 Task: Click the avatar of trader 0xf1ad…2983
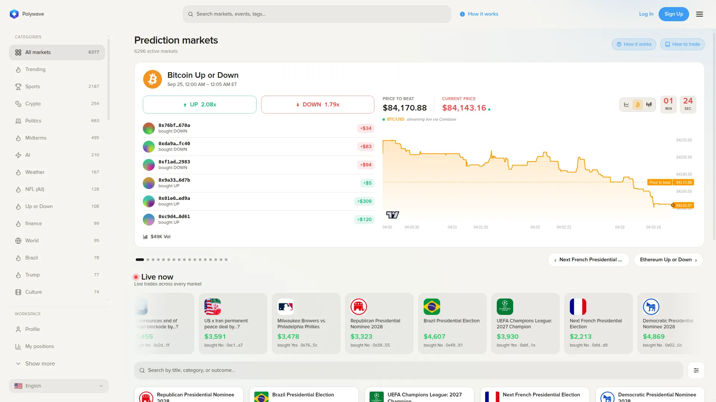pyautogui.click(x=149, y=165)
